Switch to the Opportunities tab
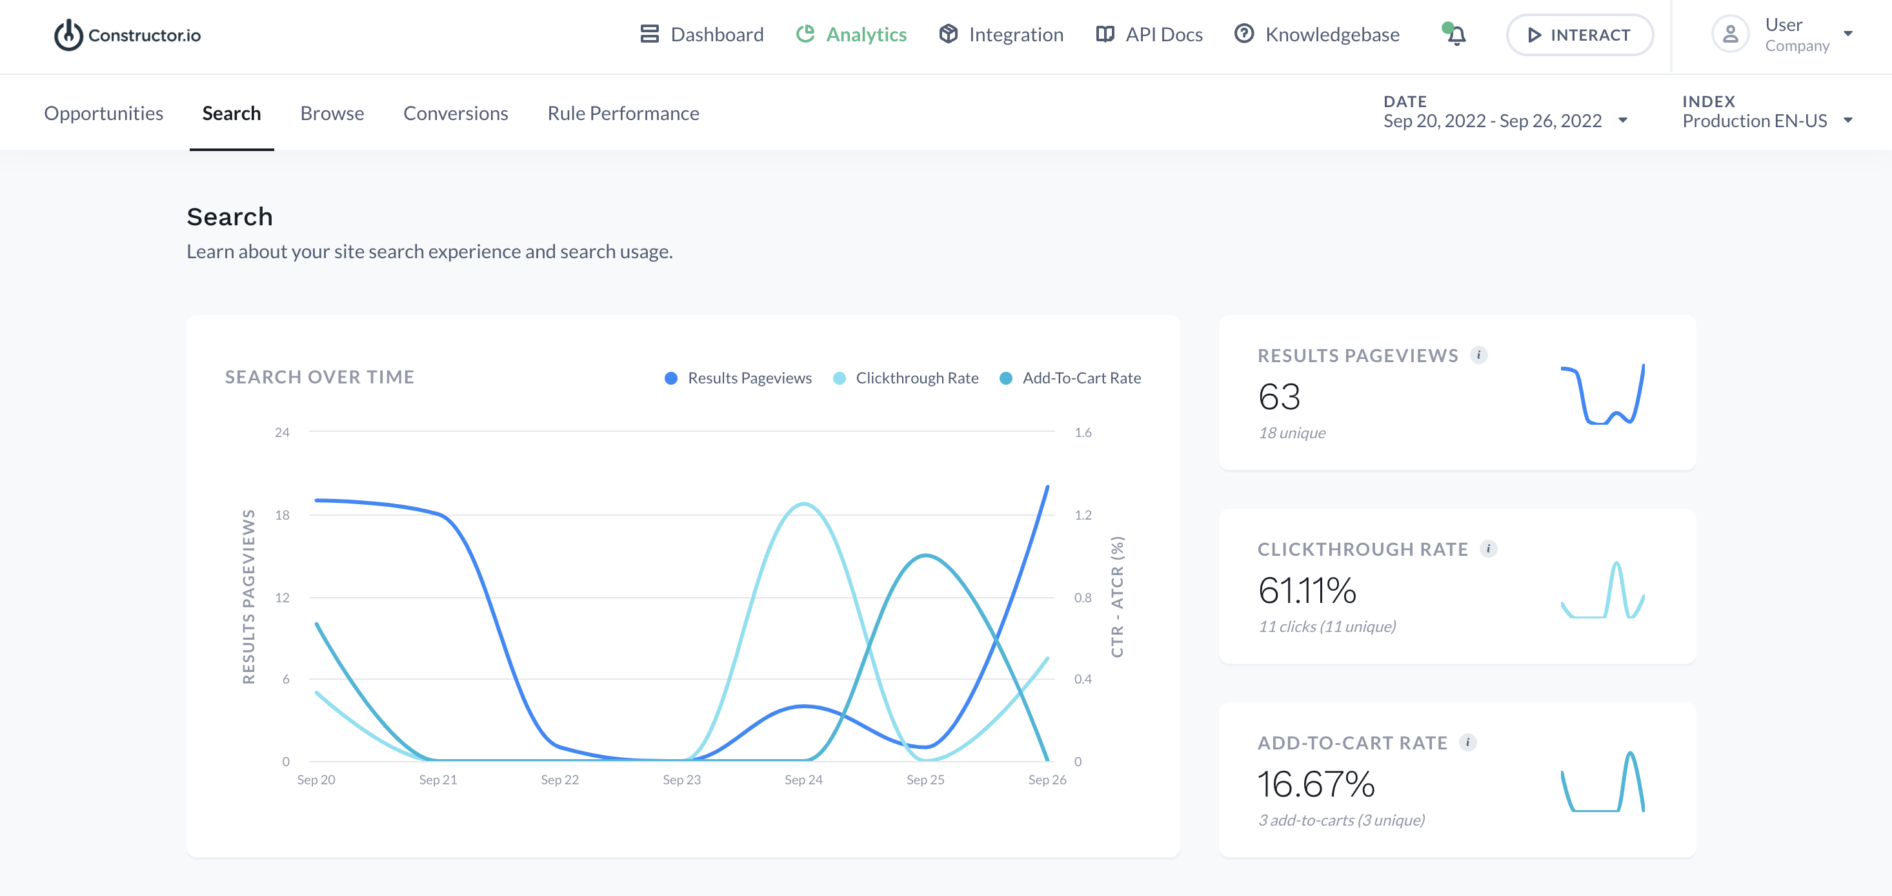1892x896 pixels. point(103,113)
